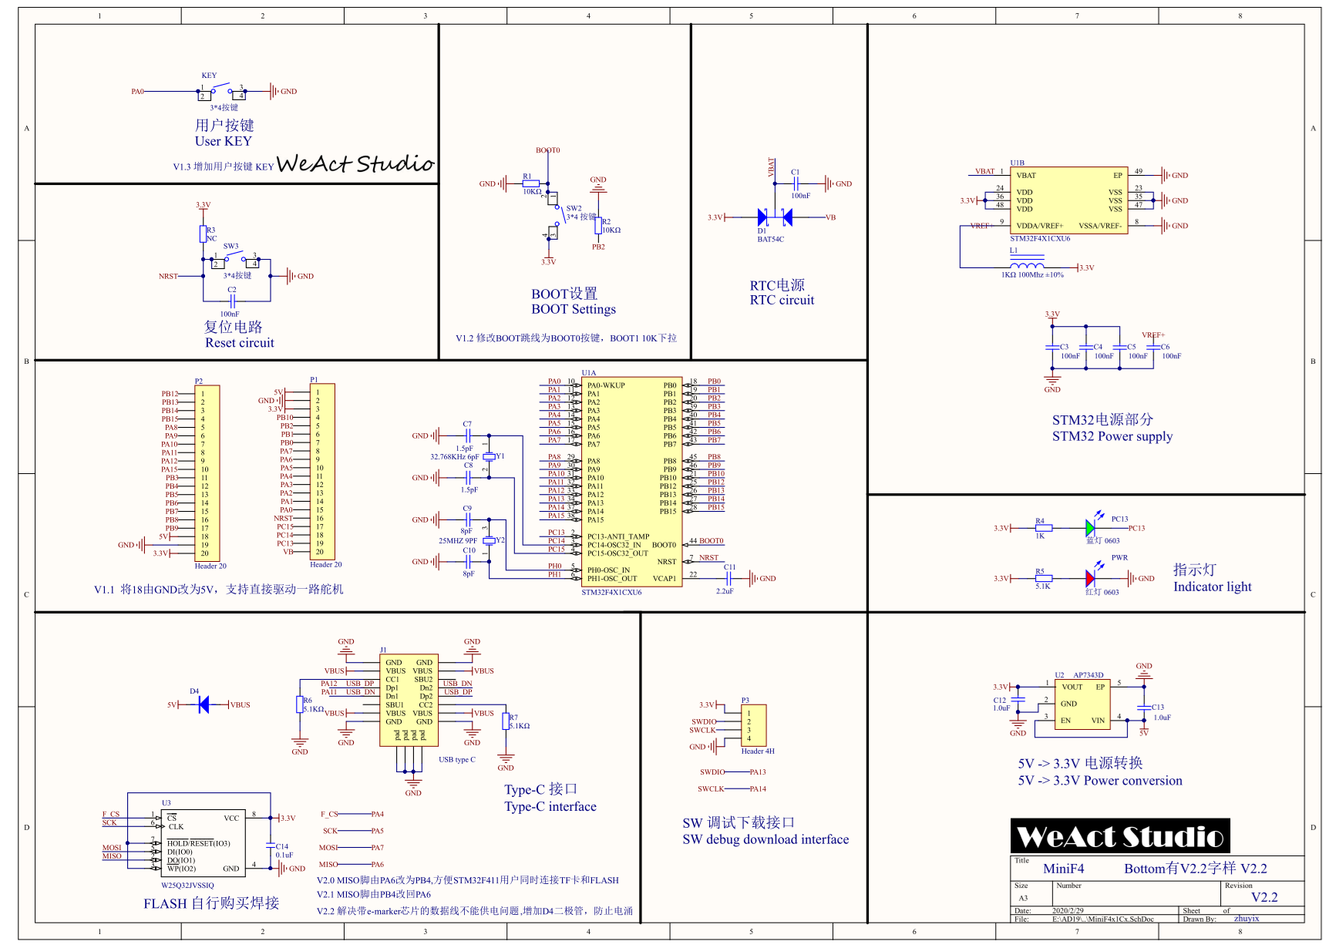The height and width of the screenshot is (948, 1339).
Task: Click the V2.0 MISO revision note
Action: [468, 880]
